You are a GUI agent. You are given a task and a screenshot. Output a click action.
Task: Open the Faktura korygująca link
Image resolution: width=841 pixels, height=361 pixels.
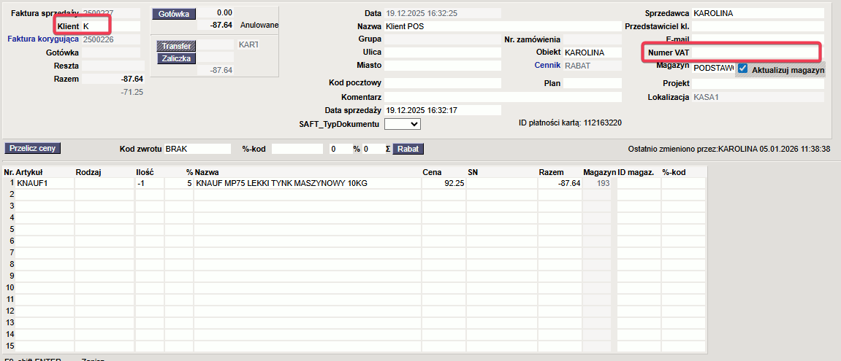pos(43,39)
